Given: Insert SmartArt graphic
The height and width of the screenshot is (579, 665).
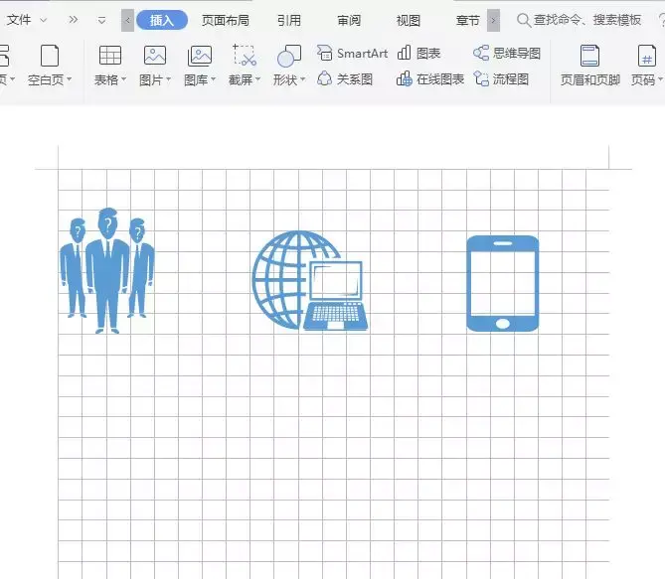Looking at the screenshot, I should (352, 54).
